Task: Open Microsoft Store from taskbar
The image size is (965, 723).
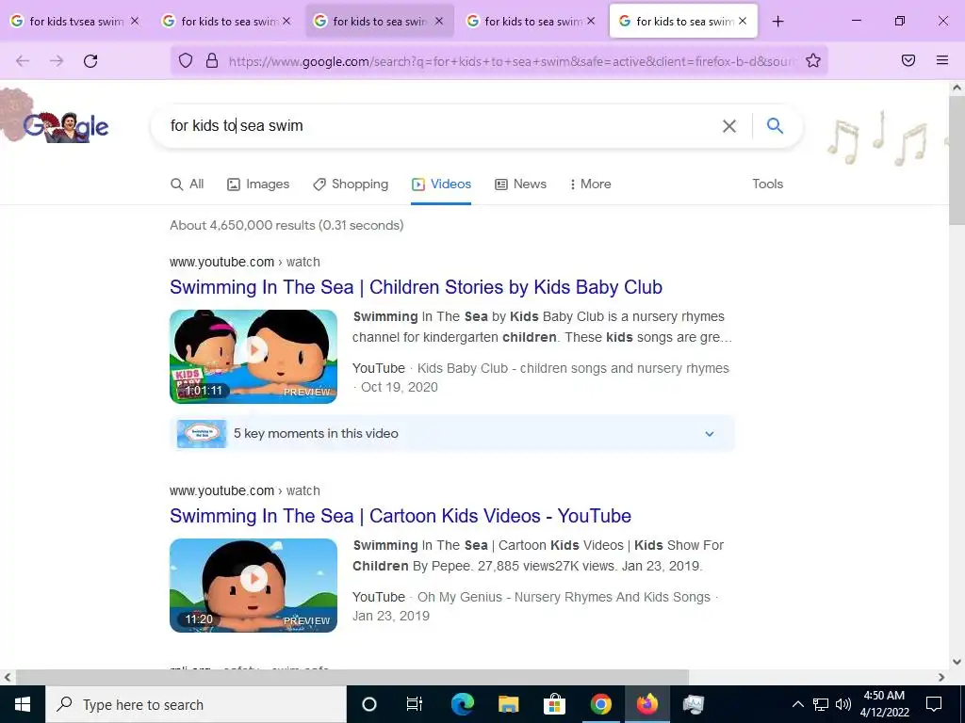Action: (554, 704)
